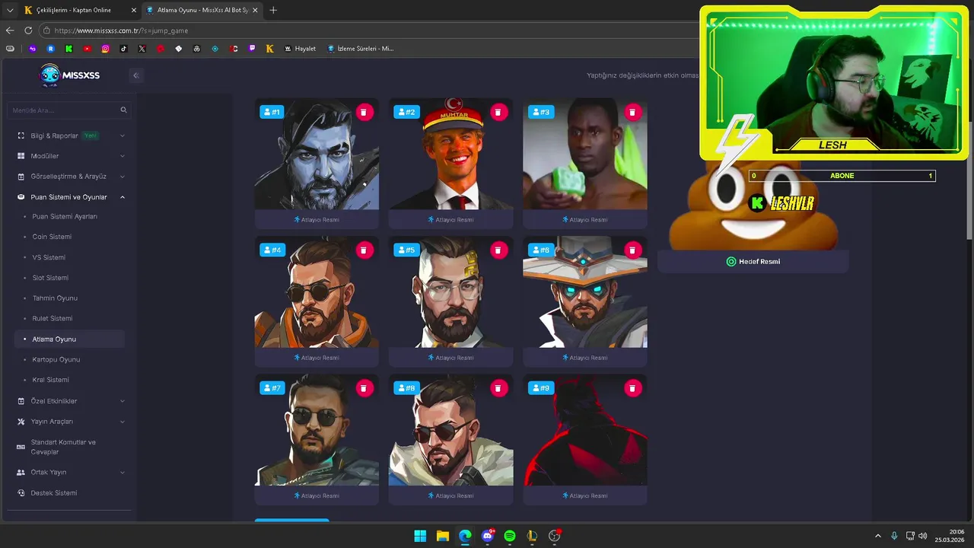Screen dimensions: 974x548
Task: Open Twitch bookmark in bookmarks bar
Action: tap(252, 49)
